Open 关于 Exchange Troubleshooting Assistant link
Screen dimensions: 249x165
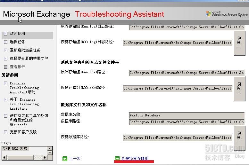pos(24,104)
